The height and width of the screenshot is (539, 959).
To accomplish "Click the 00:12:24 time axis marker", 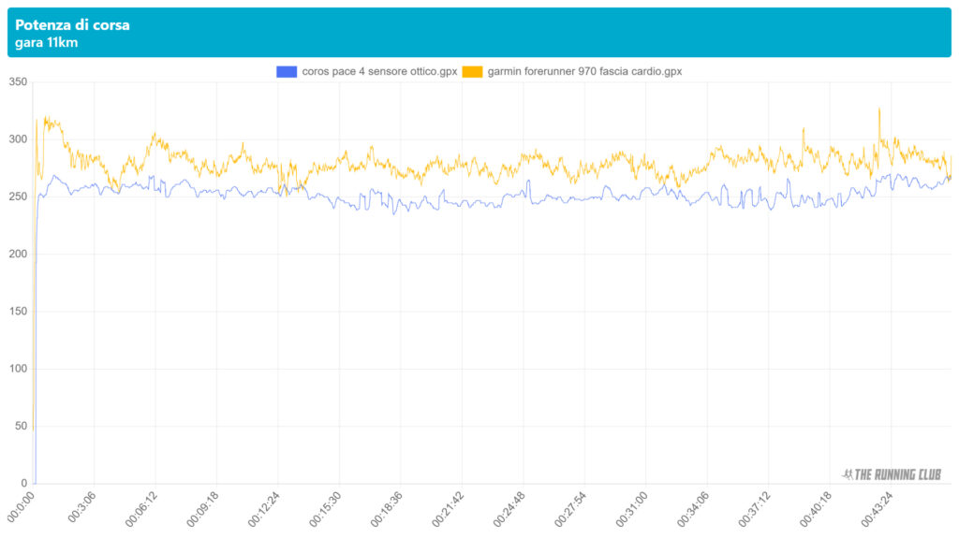I will 264,508.
